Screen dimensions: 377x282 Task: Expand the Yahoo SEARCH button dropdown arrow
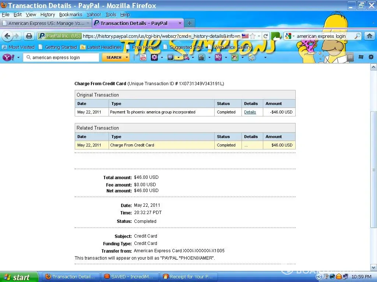coord(127,57)
